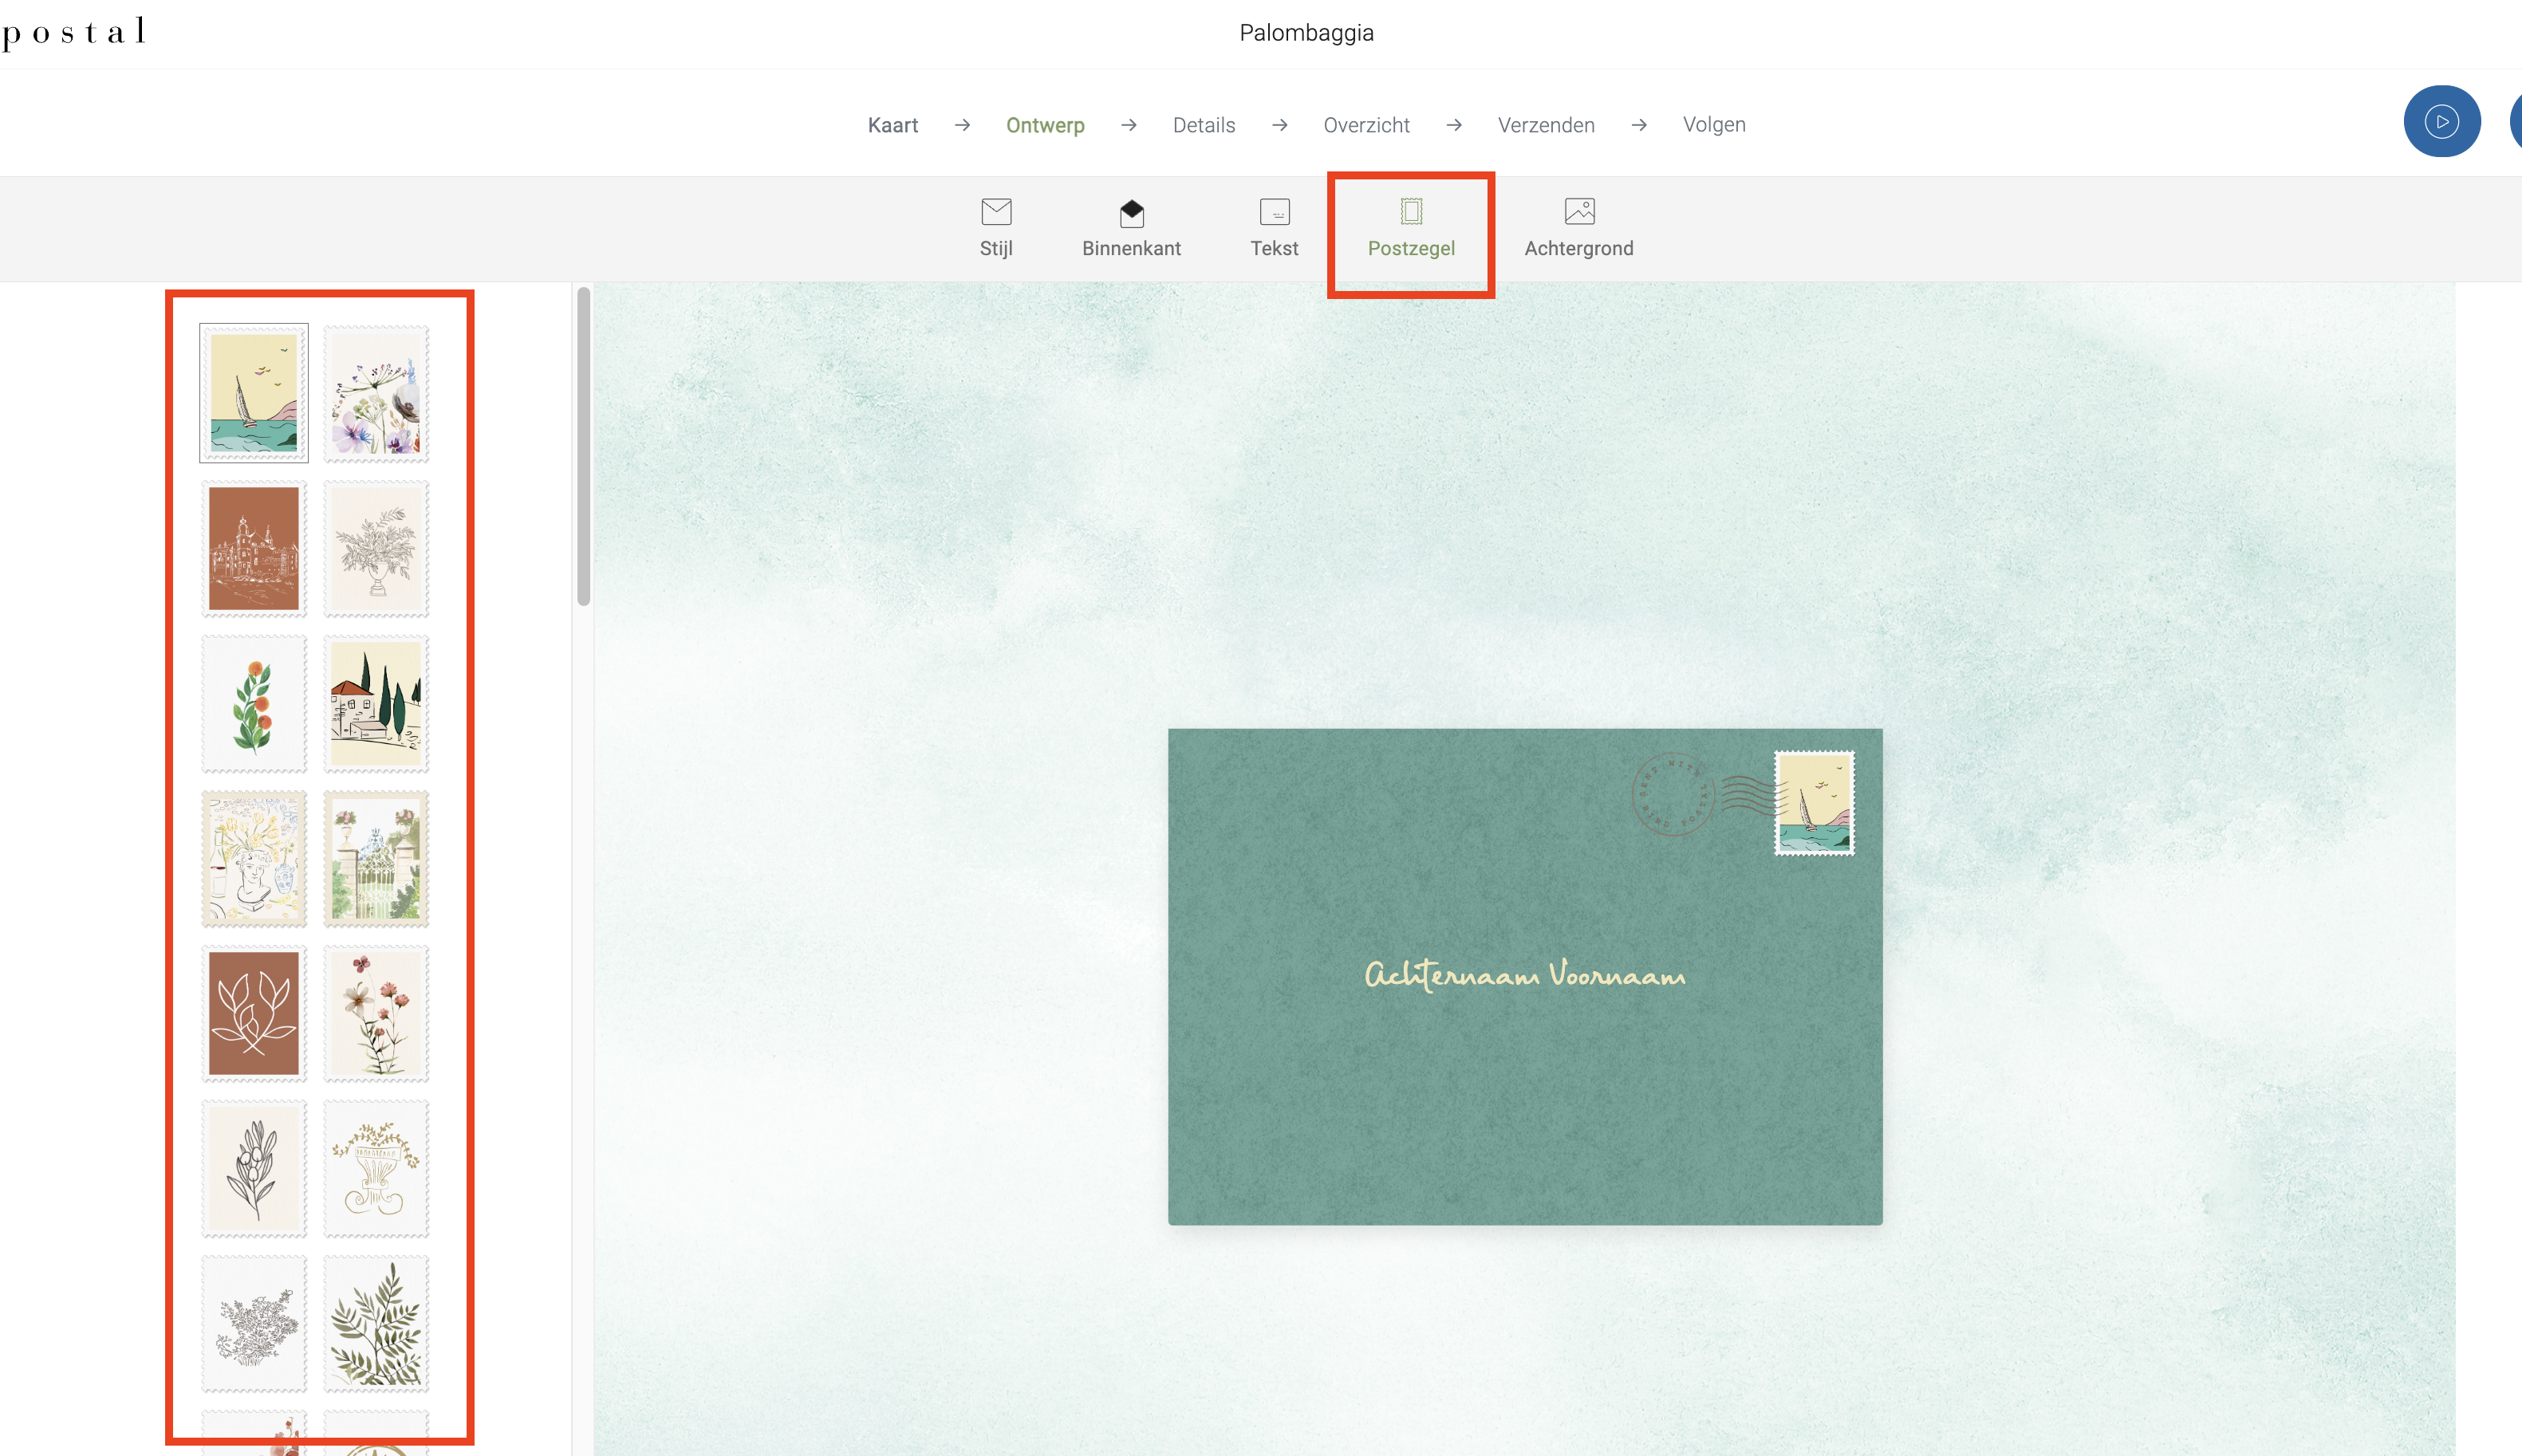Go to the Volgen step
2522x1456 pixels.
point(1714,125)
